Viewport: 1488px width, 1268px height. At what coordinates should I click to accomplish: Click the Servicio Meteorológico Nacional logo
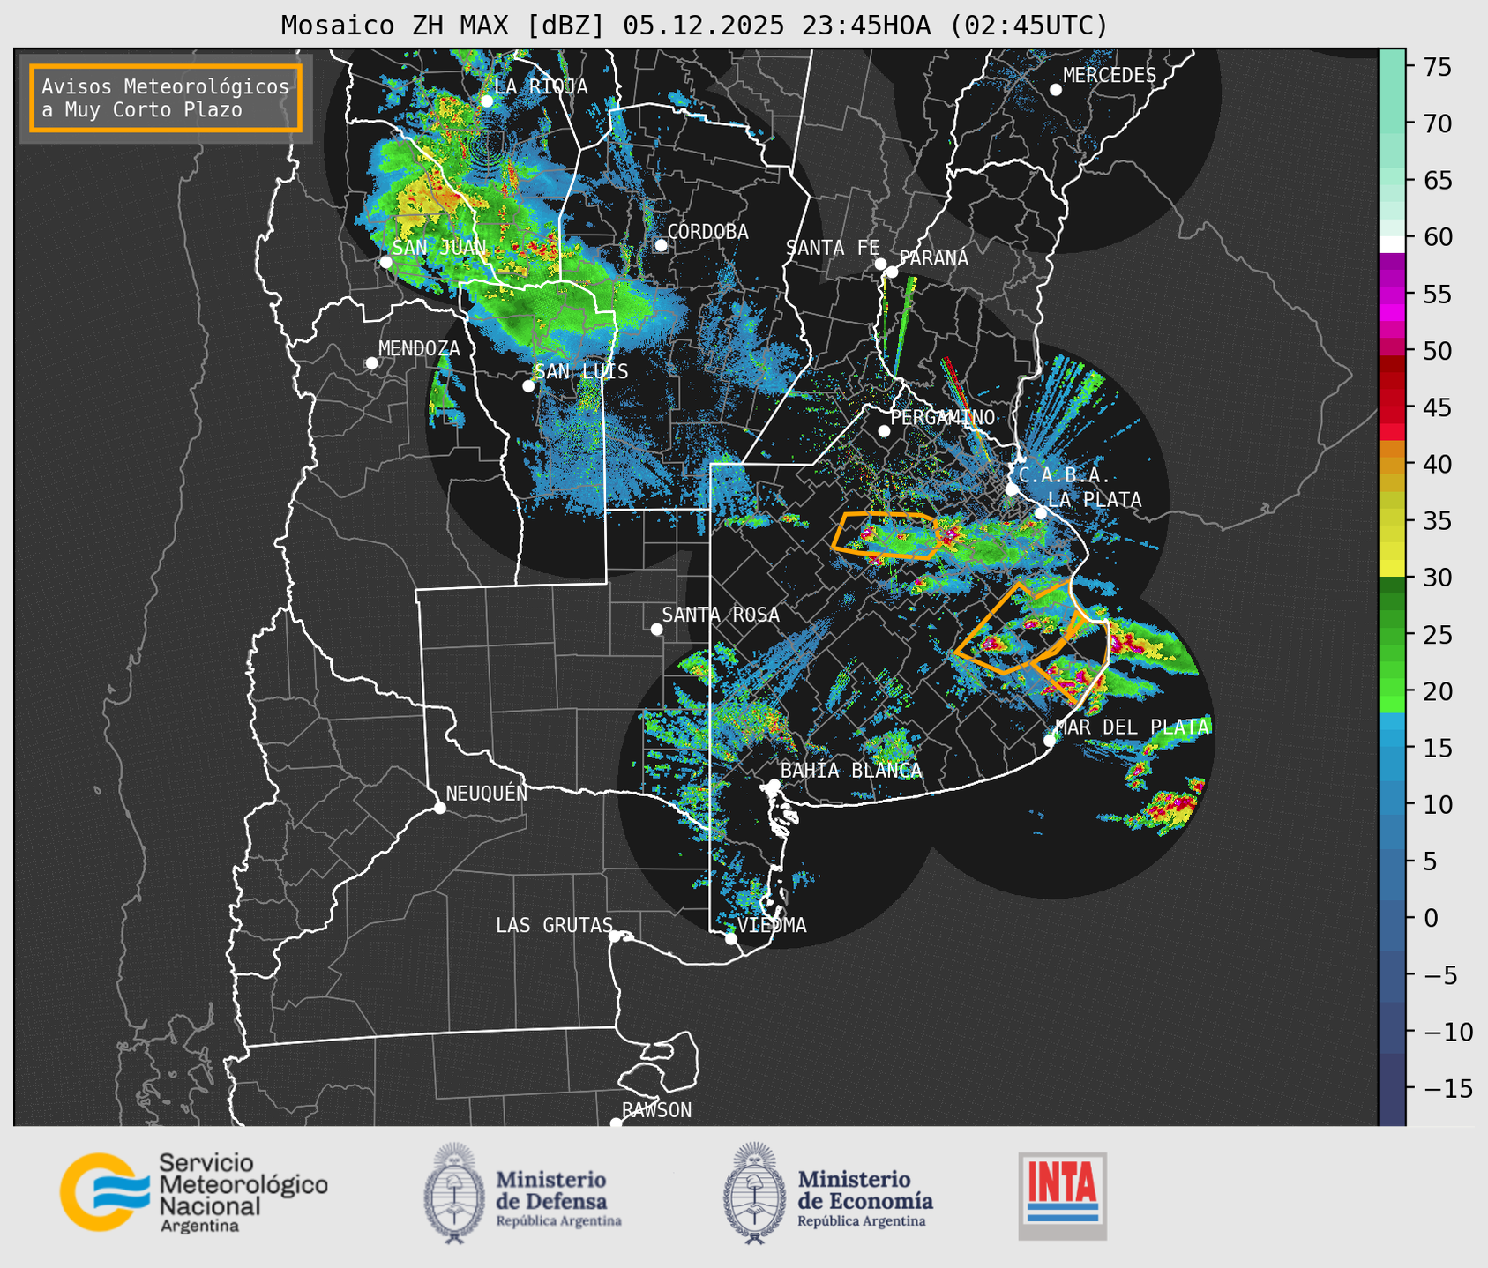point(194,1192)
